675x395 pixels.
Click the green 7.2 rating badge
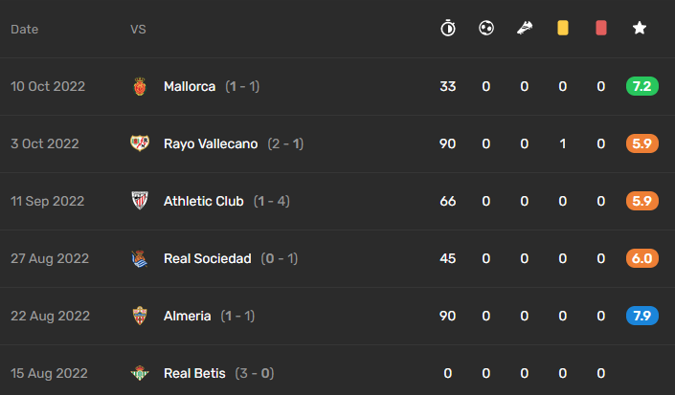[x=641, y=86]
